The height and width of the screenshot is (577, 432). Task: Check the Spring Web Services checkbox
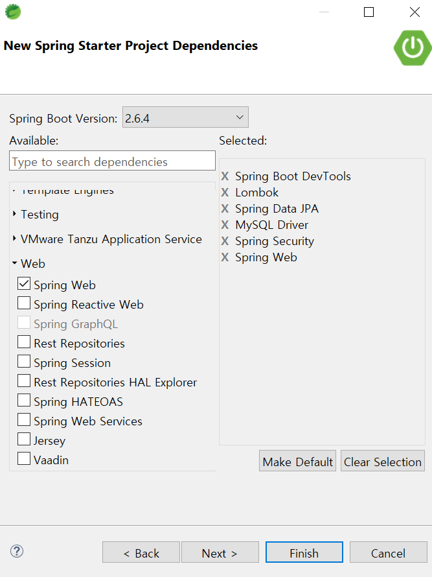(x=24, y=420)
